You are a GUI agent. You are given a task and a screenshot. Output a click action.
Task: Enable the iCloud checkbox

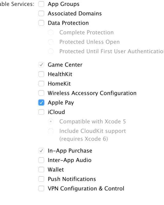pyautogui.click(x=41, y=112)
